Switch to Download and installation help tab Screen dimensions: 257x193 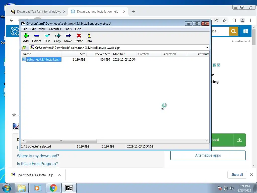(x=98, y=12)
